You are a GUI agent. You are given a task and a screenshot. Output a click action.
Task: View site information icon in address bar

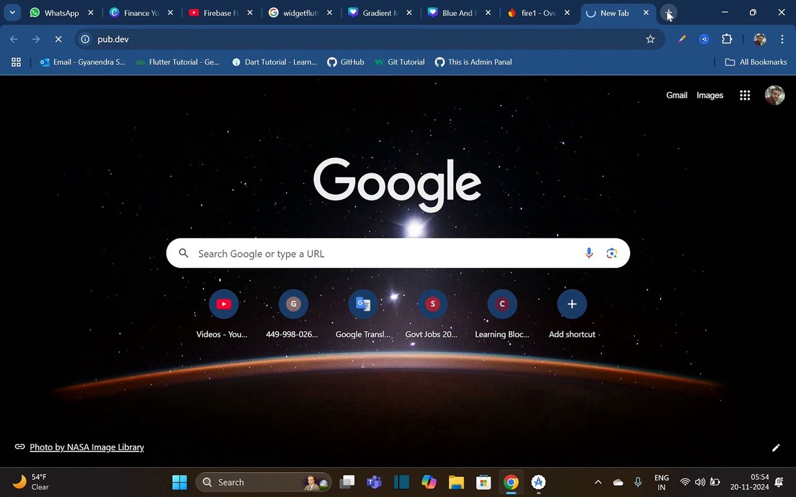[x=85, y=39]
